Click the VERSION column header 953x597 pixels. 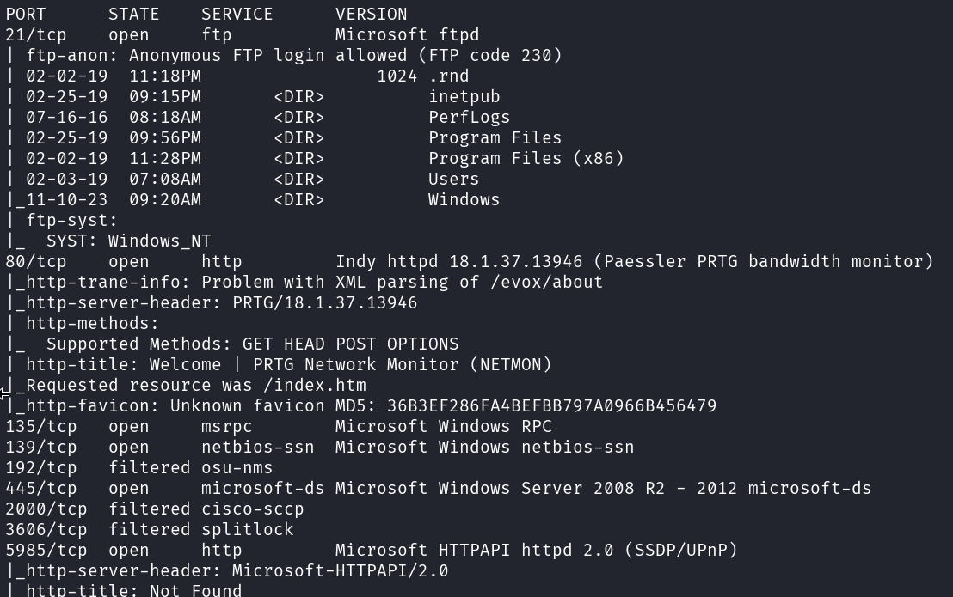click(x=371, y=15)
